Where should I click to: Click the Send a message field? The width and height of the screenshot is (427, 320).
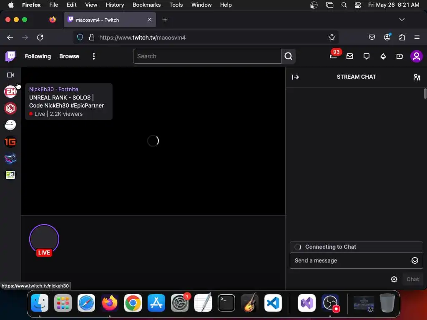pos(351,261)
